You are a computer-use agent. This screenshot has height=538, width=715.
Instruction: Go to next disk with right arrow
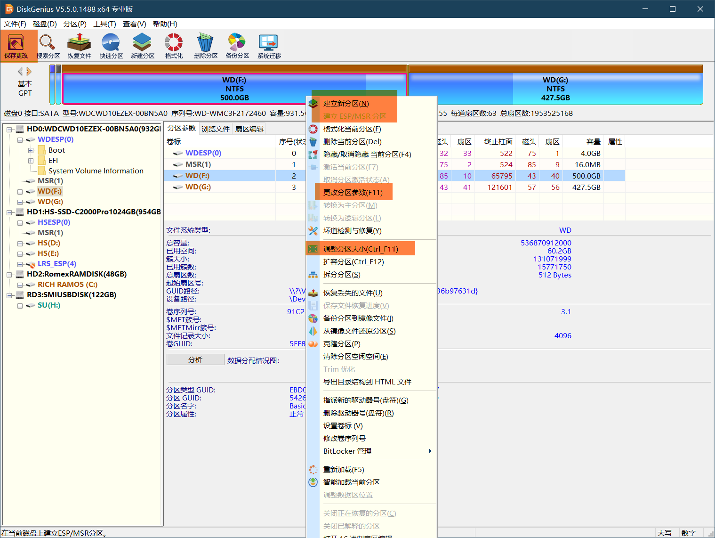click(x=29, y=72)
